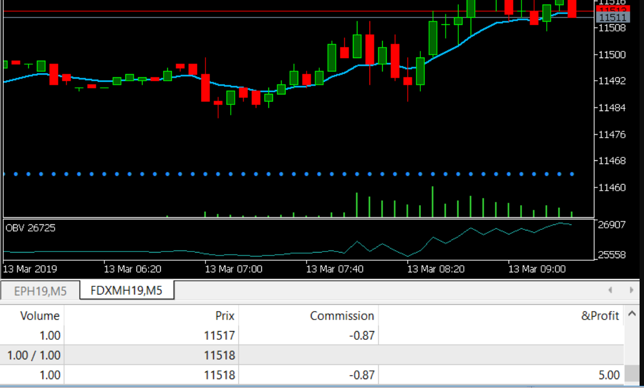
Task: Click the 11500 price scale label
Action: pyautogui.click(x=612, y=54)
